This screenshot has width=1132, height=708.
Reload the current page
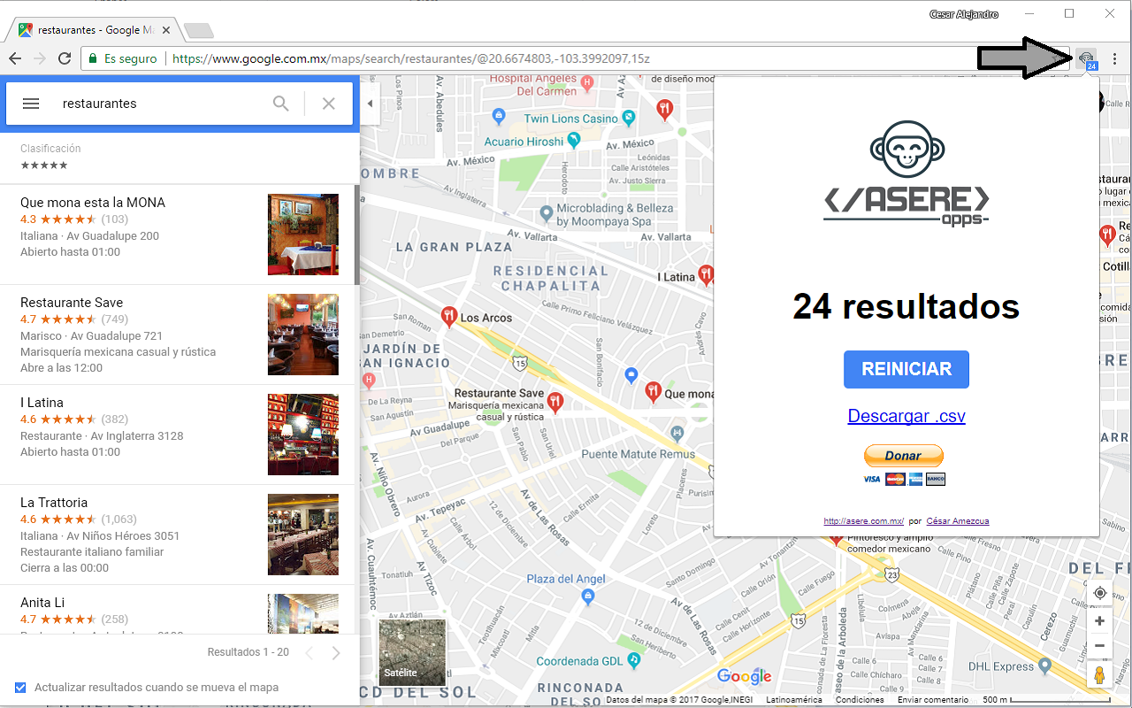pyautogui.click(x=65, y=58)
